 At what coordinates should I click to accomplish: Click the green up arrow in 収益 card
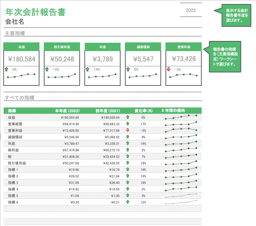[x=7, y=69]
